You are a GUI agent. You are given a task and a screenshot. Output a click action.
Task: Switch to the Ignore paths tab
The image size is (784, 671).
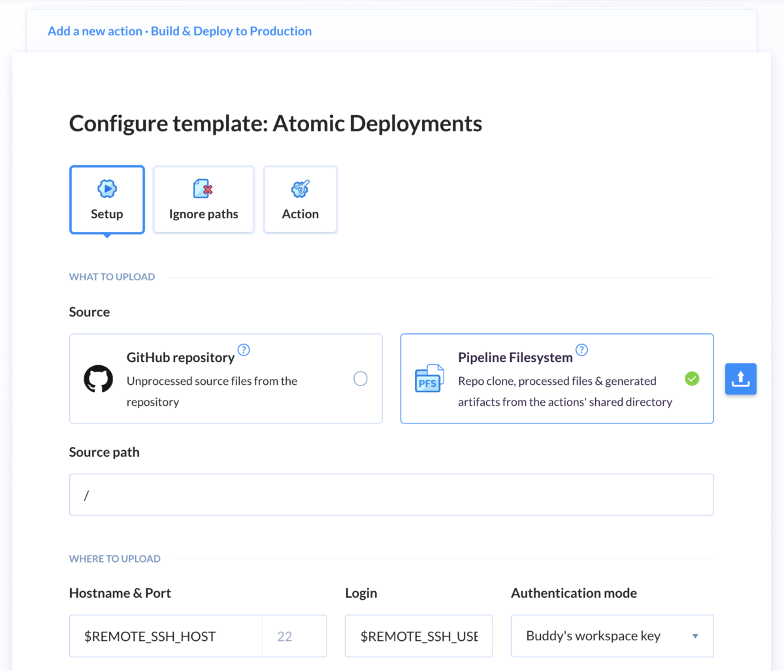point(204,200)
